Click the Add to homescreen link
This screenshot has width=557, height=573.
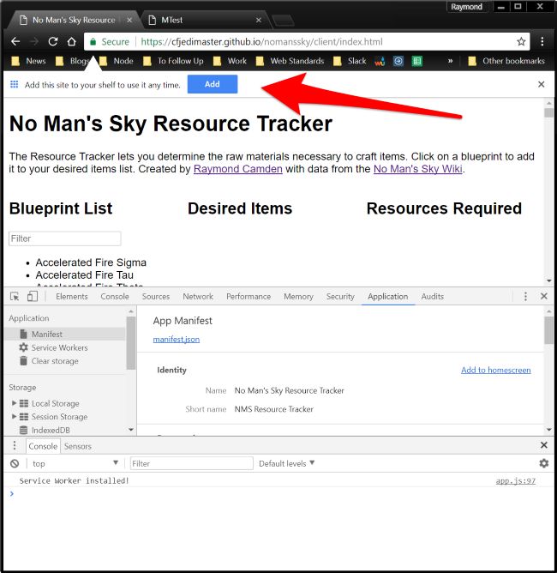(495, 371)
